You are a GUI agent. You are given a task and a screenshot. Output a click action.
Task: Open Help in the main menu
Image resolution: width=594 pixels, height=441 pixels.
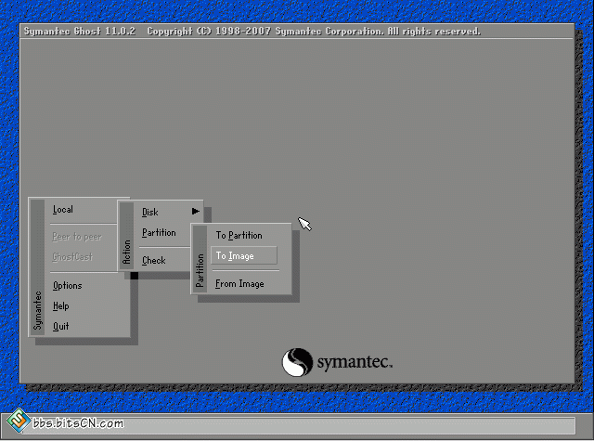tap(61, 305)
